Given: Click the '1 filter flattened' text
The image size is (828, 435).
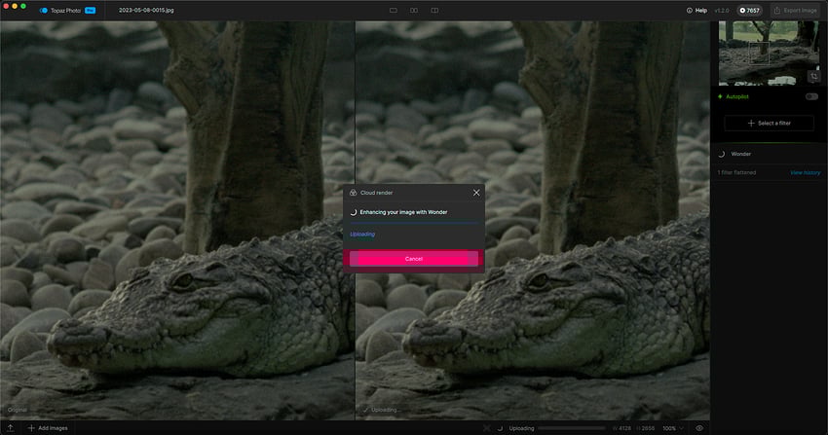Looking at the screenshot, I should (x=736, y=172).
